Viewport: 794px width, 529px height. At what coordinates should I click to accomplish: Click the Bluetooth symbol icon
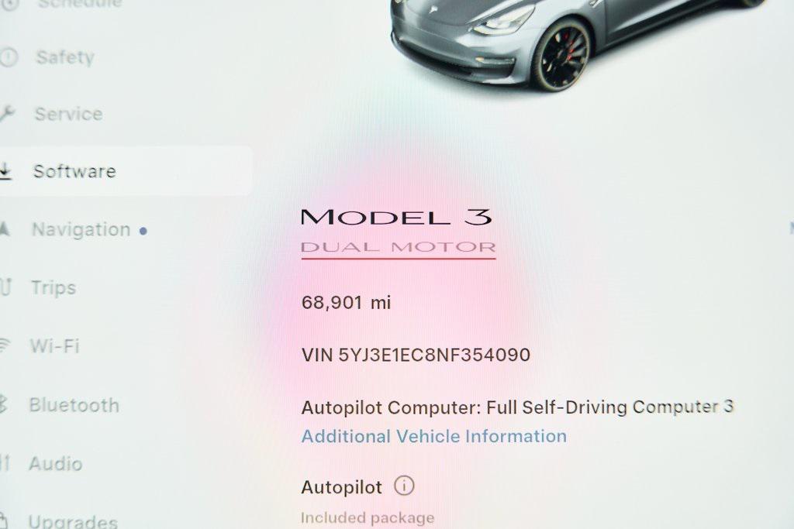[x=3, y=405]
